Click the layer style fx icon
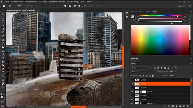Image resolution: width=193 pixels, height=108 pixels. [169, 106]
